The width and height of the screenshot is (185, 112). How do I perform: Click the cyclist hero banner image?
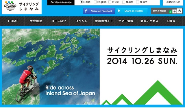coord(51,67)
